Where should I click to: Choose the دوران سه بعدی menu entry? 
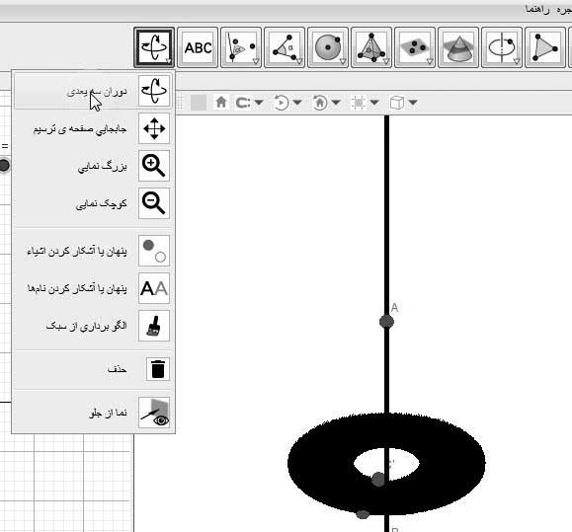pos(93,91)
